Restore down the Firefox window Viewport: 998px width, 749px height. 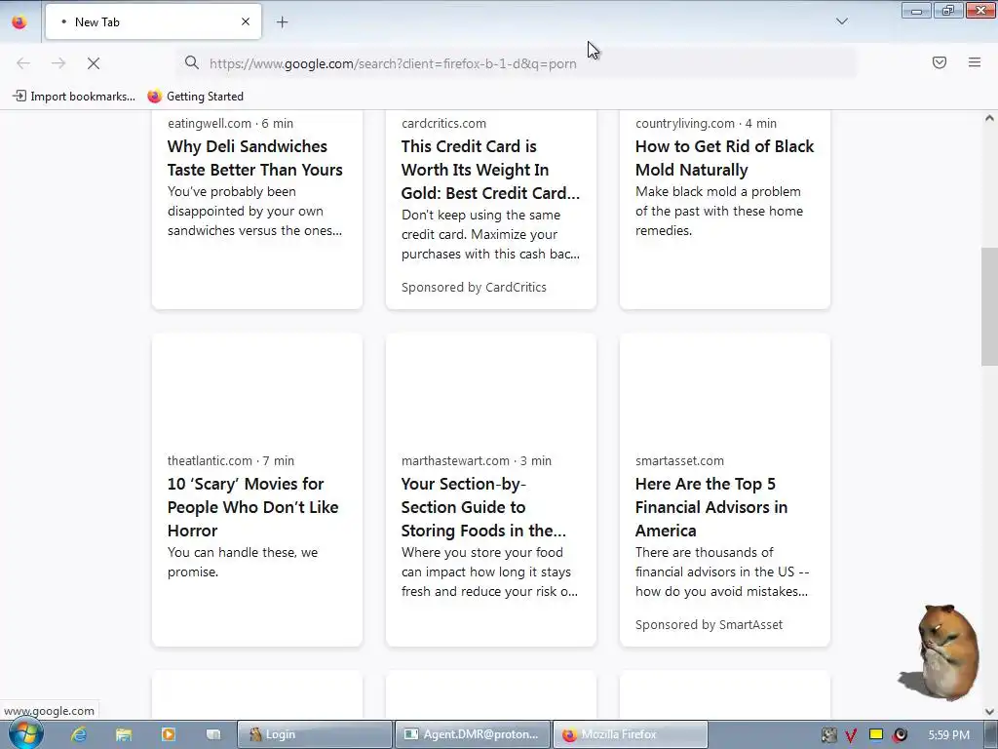click(948, 11)
